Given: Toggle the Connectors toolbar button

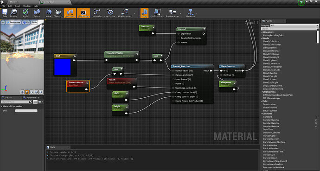Looking at the screenshot, I should (70, 13).
